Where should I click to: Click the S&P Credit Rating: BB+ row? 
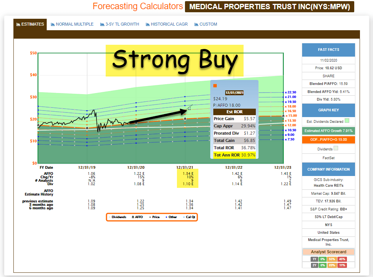point(329,209)
